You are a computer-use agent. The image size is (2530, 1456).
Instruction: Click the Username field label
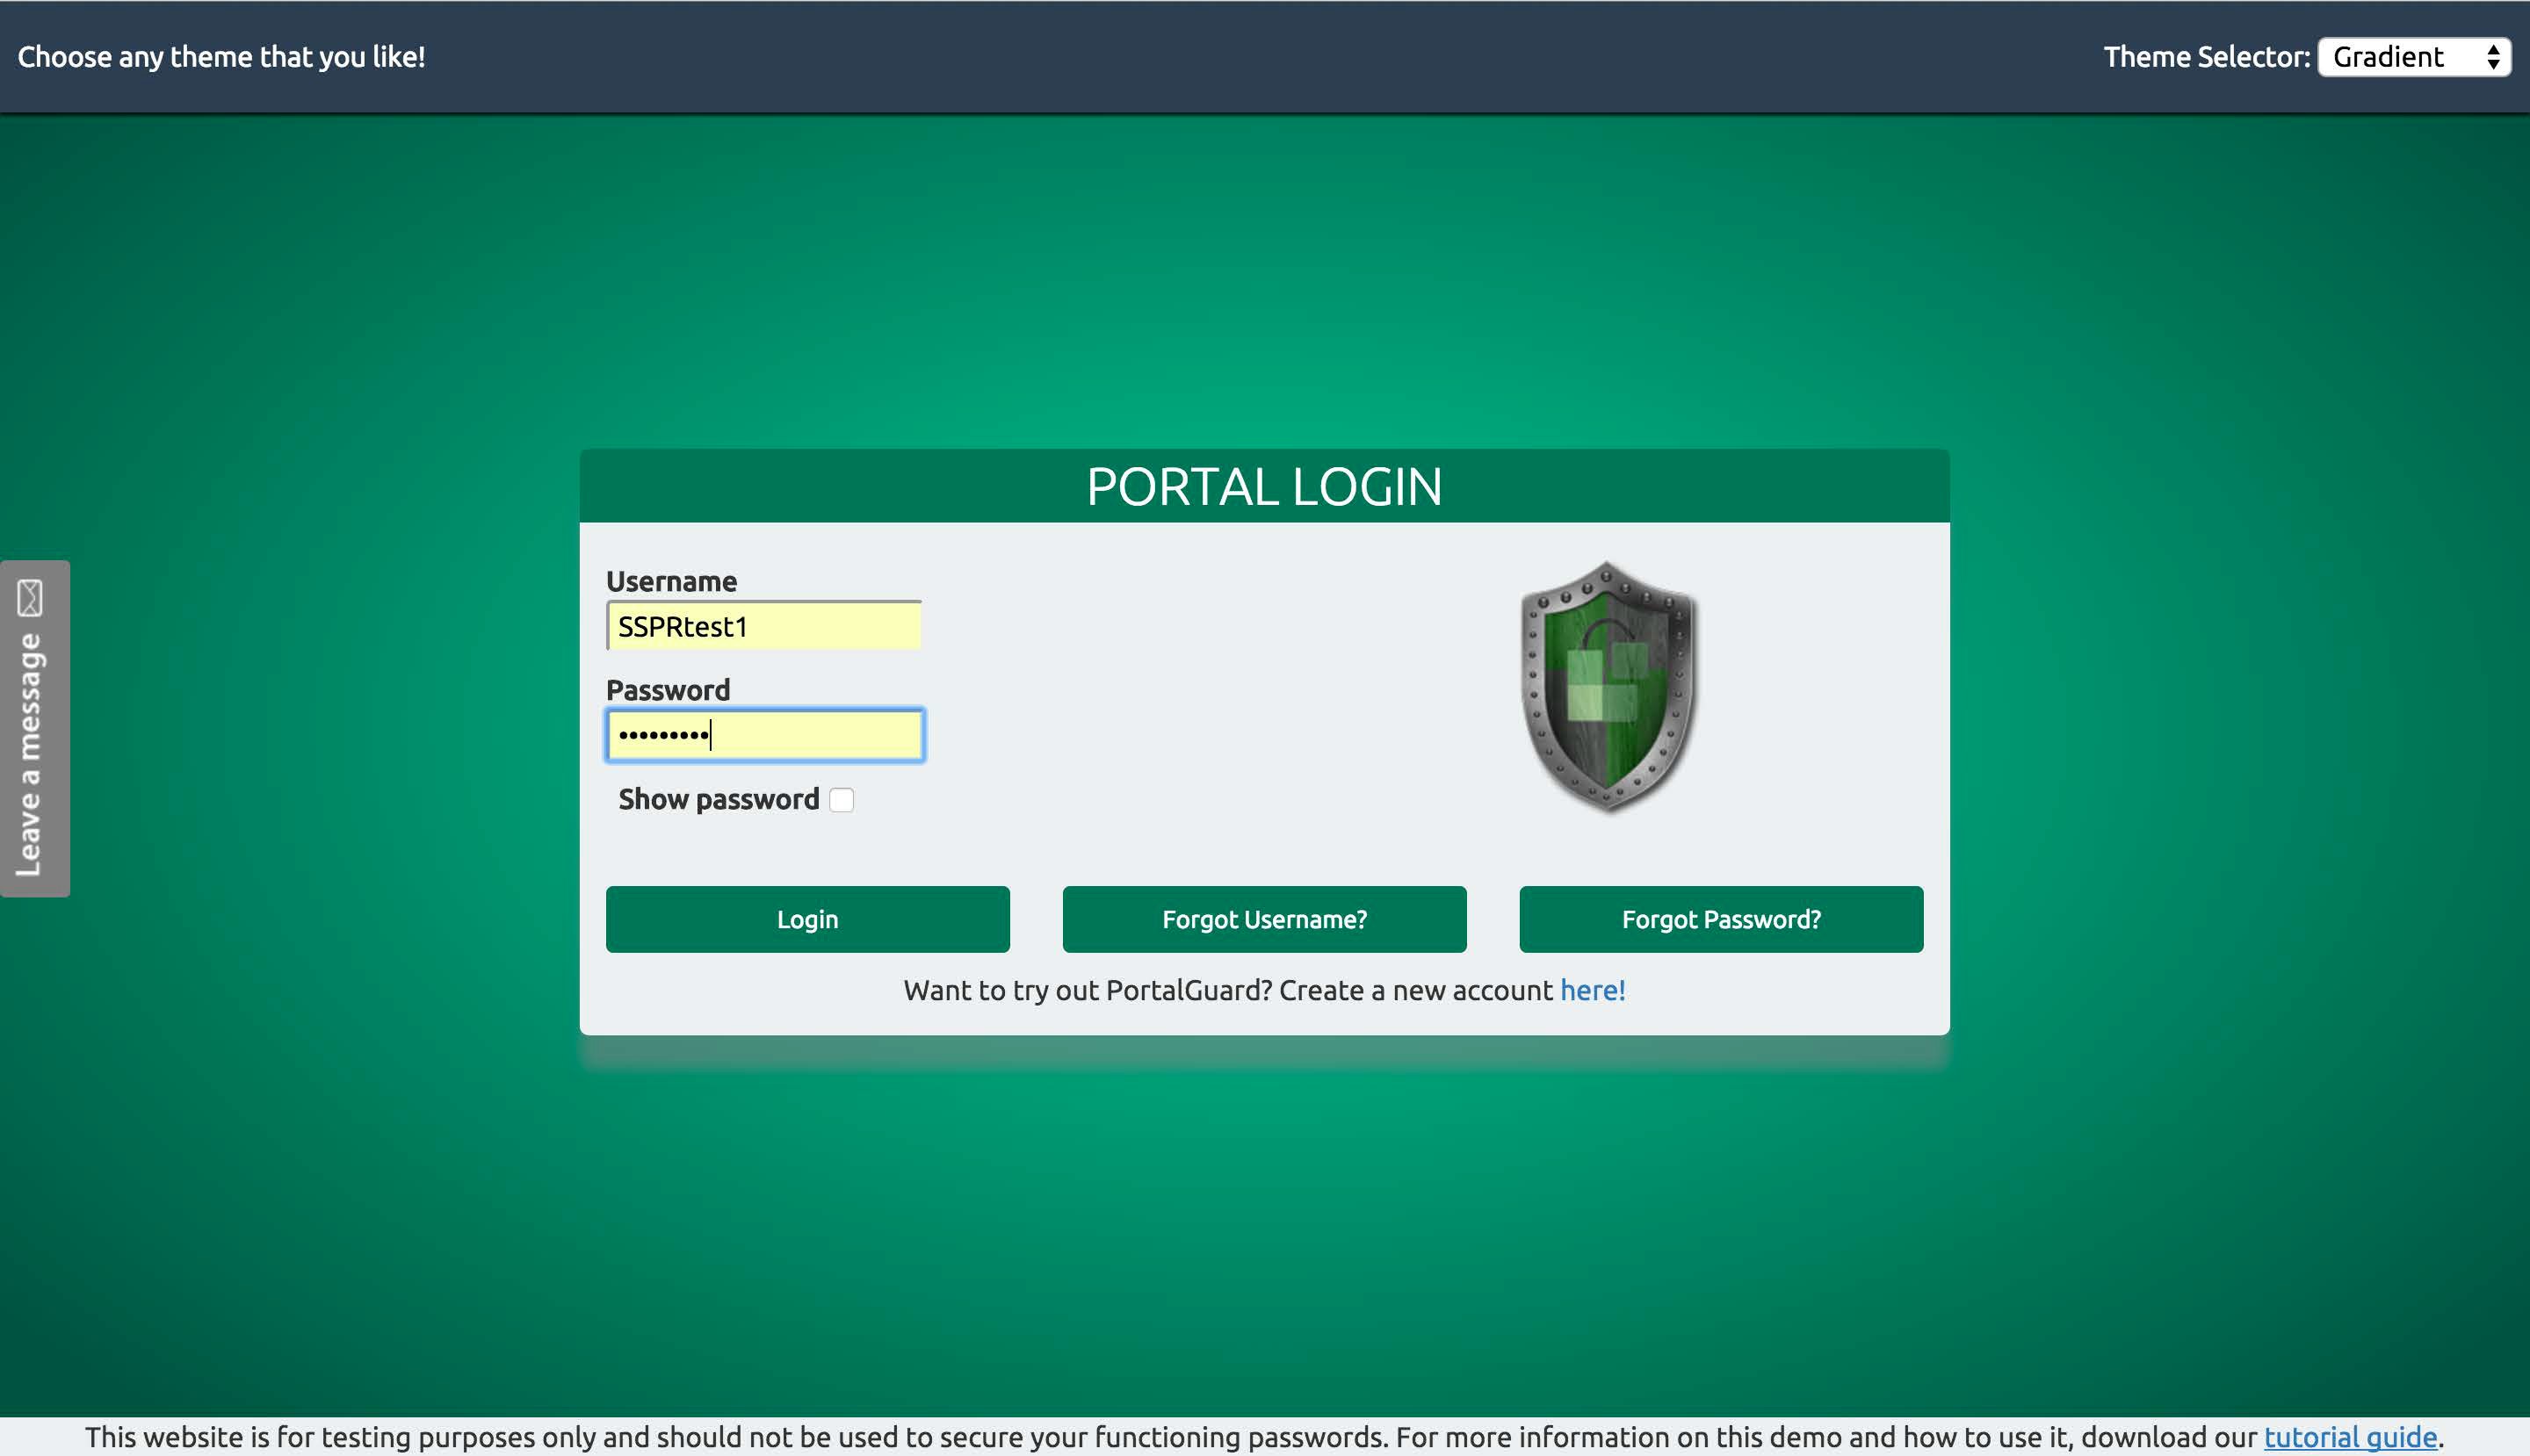(x=671, y=581)
